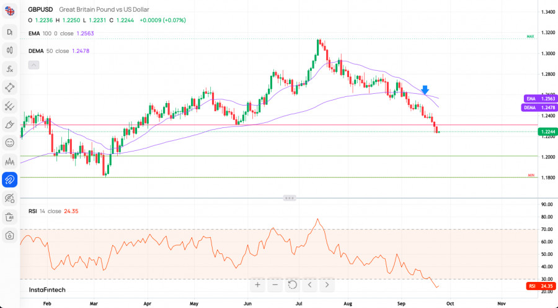Click the zoom out minus button
Viewport: 558px width, 308px height.
275,285
